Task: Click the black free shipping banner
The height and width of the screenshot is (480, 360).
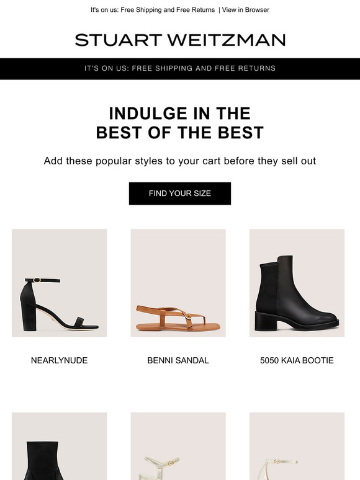Action: coord(180,69)
